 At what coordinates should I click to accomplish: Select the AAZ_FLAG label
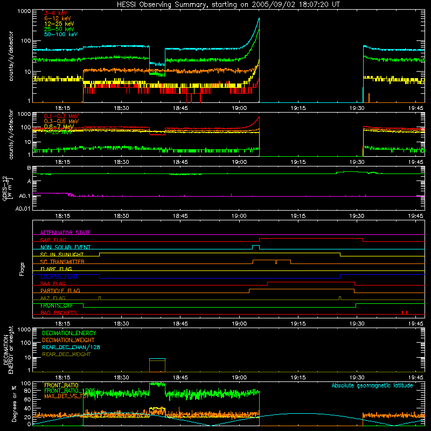tap(53, 298)
